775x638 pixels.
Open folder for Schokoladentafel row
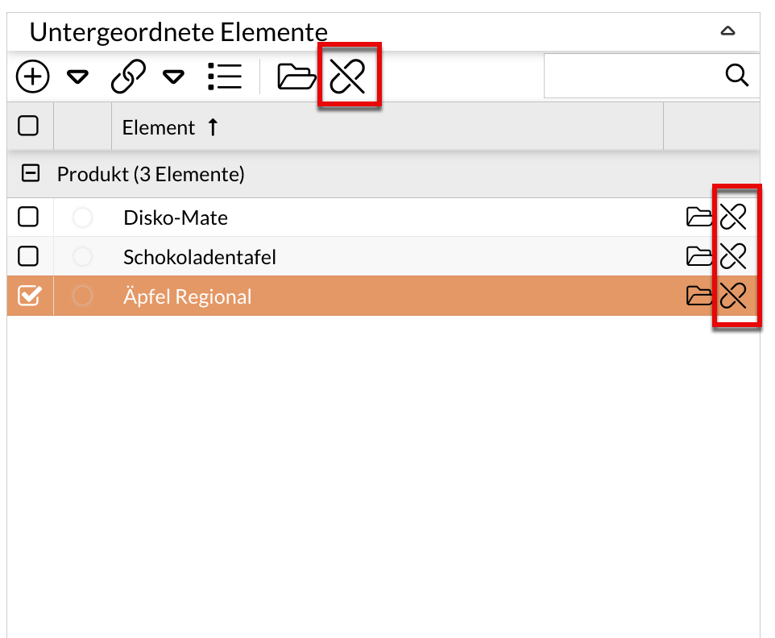tap(699, 256)
